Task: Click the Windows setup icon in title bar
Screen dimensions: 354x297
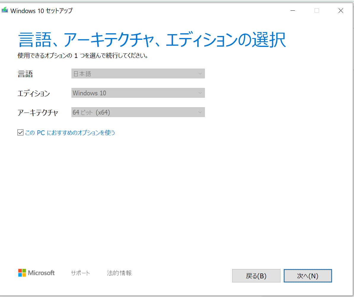Action: tap(5, 10)
